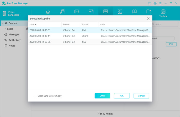Confirm with the OK button
The image size is (180, 117).
pos(122,96)
